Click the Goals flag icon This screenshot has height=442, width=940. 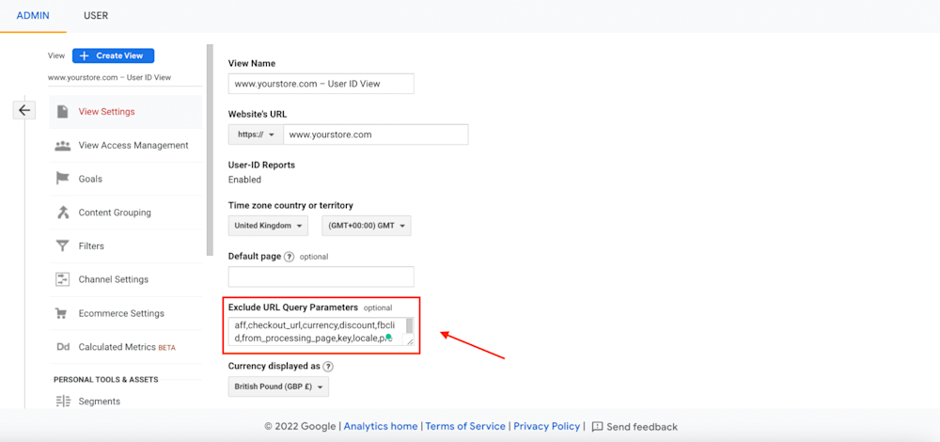(x=62, y=179)
